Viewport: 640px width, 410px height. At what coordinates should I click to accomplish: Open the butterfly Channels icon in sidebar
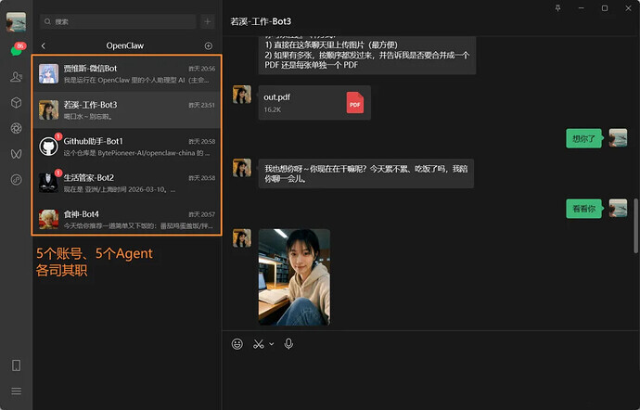pyautogui.click(x=17, y=154)
